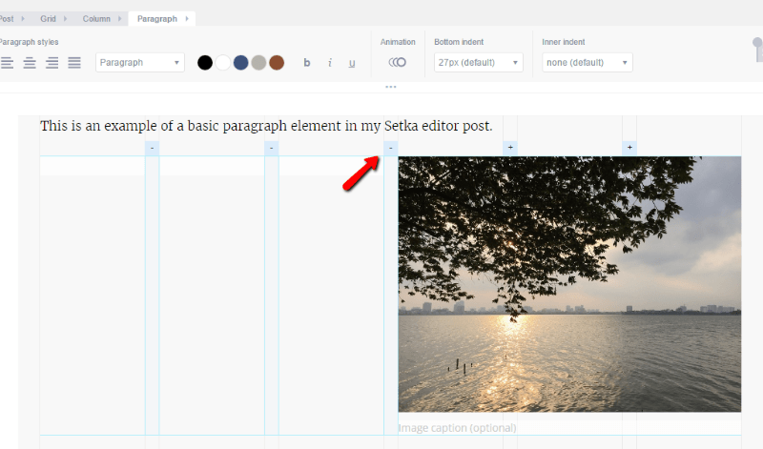This screenshot has height=449, width=763.
Task: Align paragraph text left
Action: (x=7, y=63)
